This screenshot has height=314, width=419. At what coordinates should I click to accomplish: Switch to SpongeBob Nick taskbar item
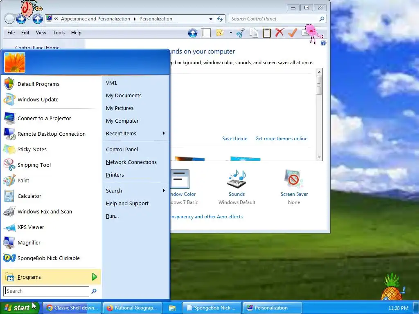(212, 308)
